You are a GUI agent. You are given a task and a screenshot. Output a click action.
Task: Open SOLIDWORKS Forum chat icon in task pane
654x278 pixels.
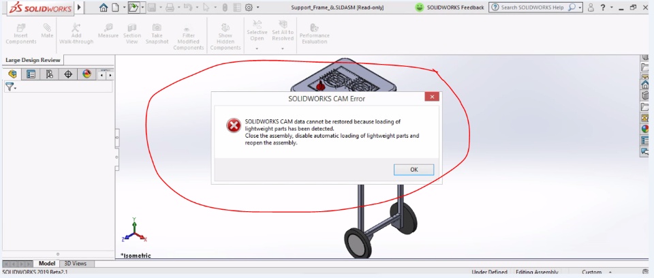point(645,151)
